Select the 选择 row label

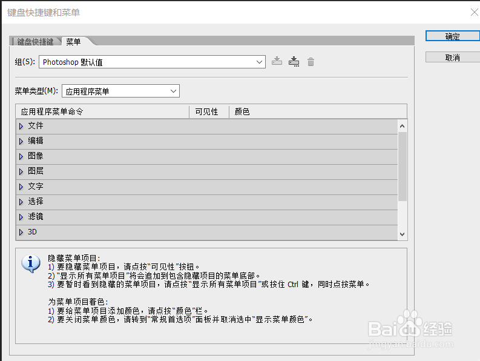pos(36,201)
